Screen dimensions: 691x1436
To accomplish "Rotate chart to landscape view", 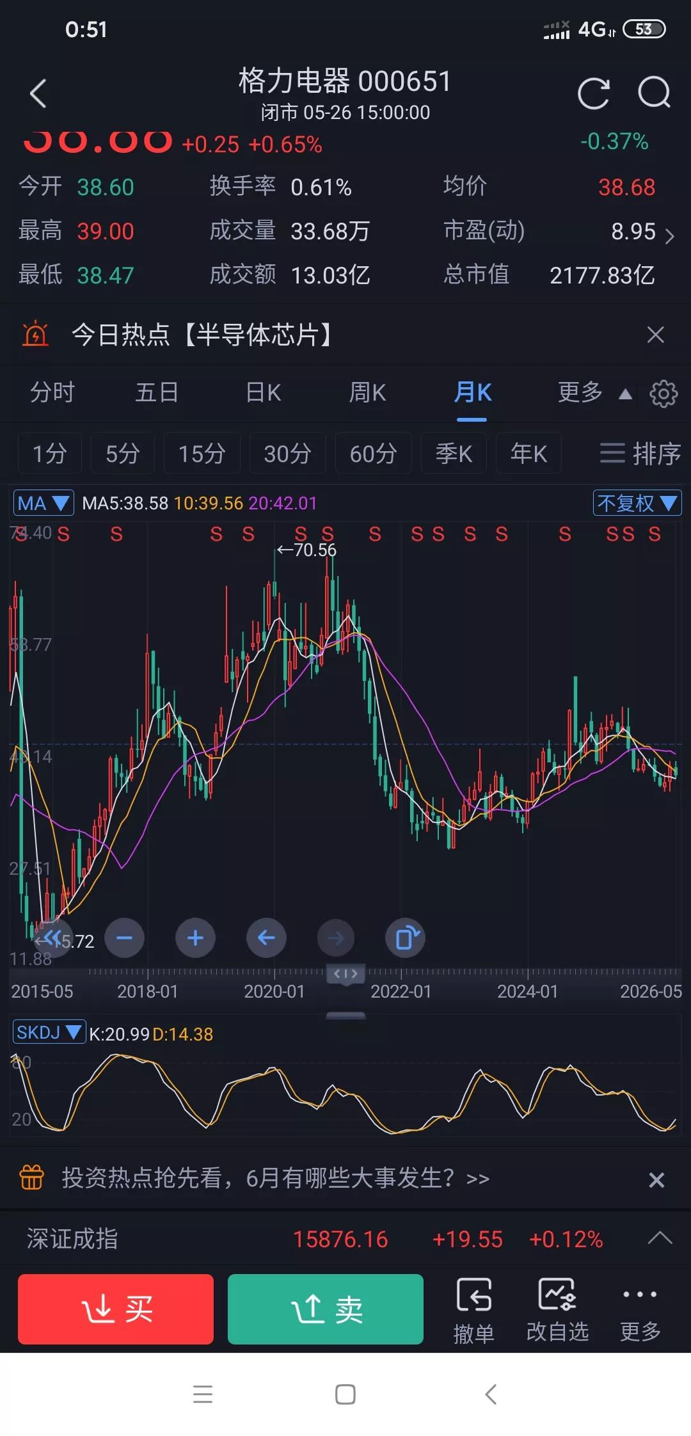I will click(406, 938).
